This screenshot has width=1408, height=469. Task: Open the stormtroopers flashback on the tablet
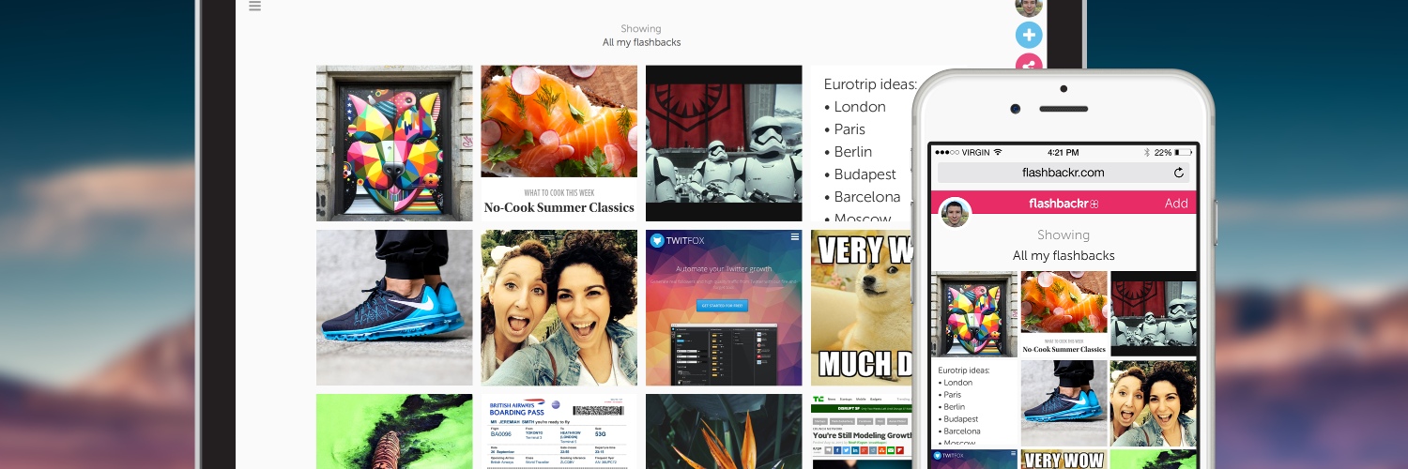(724, 144)
